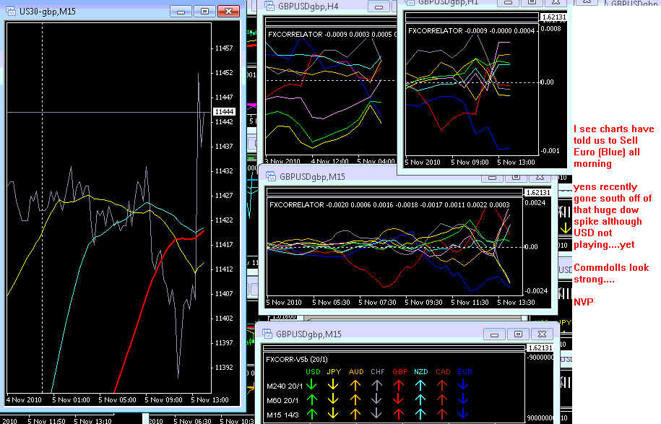Click the 0.0008 scale value in the H1 chart
Viewport: 661px width, 424px height.
pyautogui.click(x=550, y=29)
